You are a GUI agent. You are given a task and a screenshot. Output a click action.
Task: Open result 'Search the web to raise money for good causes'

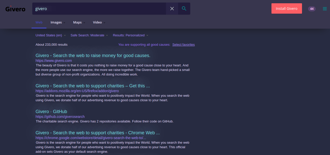pyautogui.click(x=93, y=56)
